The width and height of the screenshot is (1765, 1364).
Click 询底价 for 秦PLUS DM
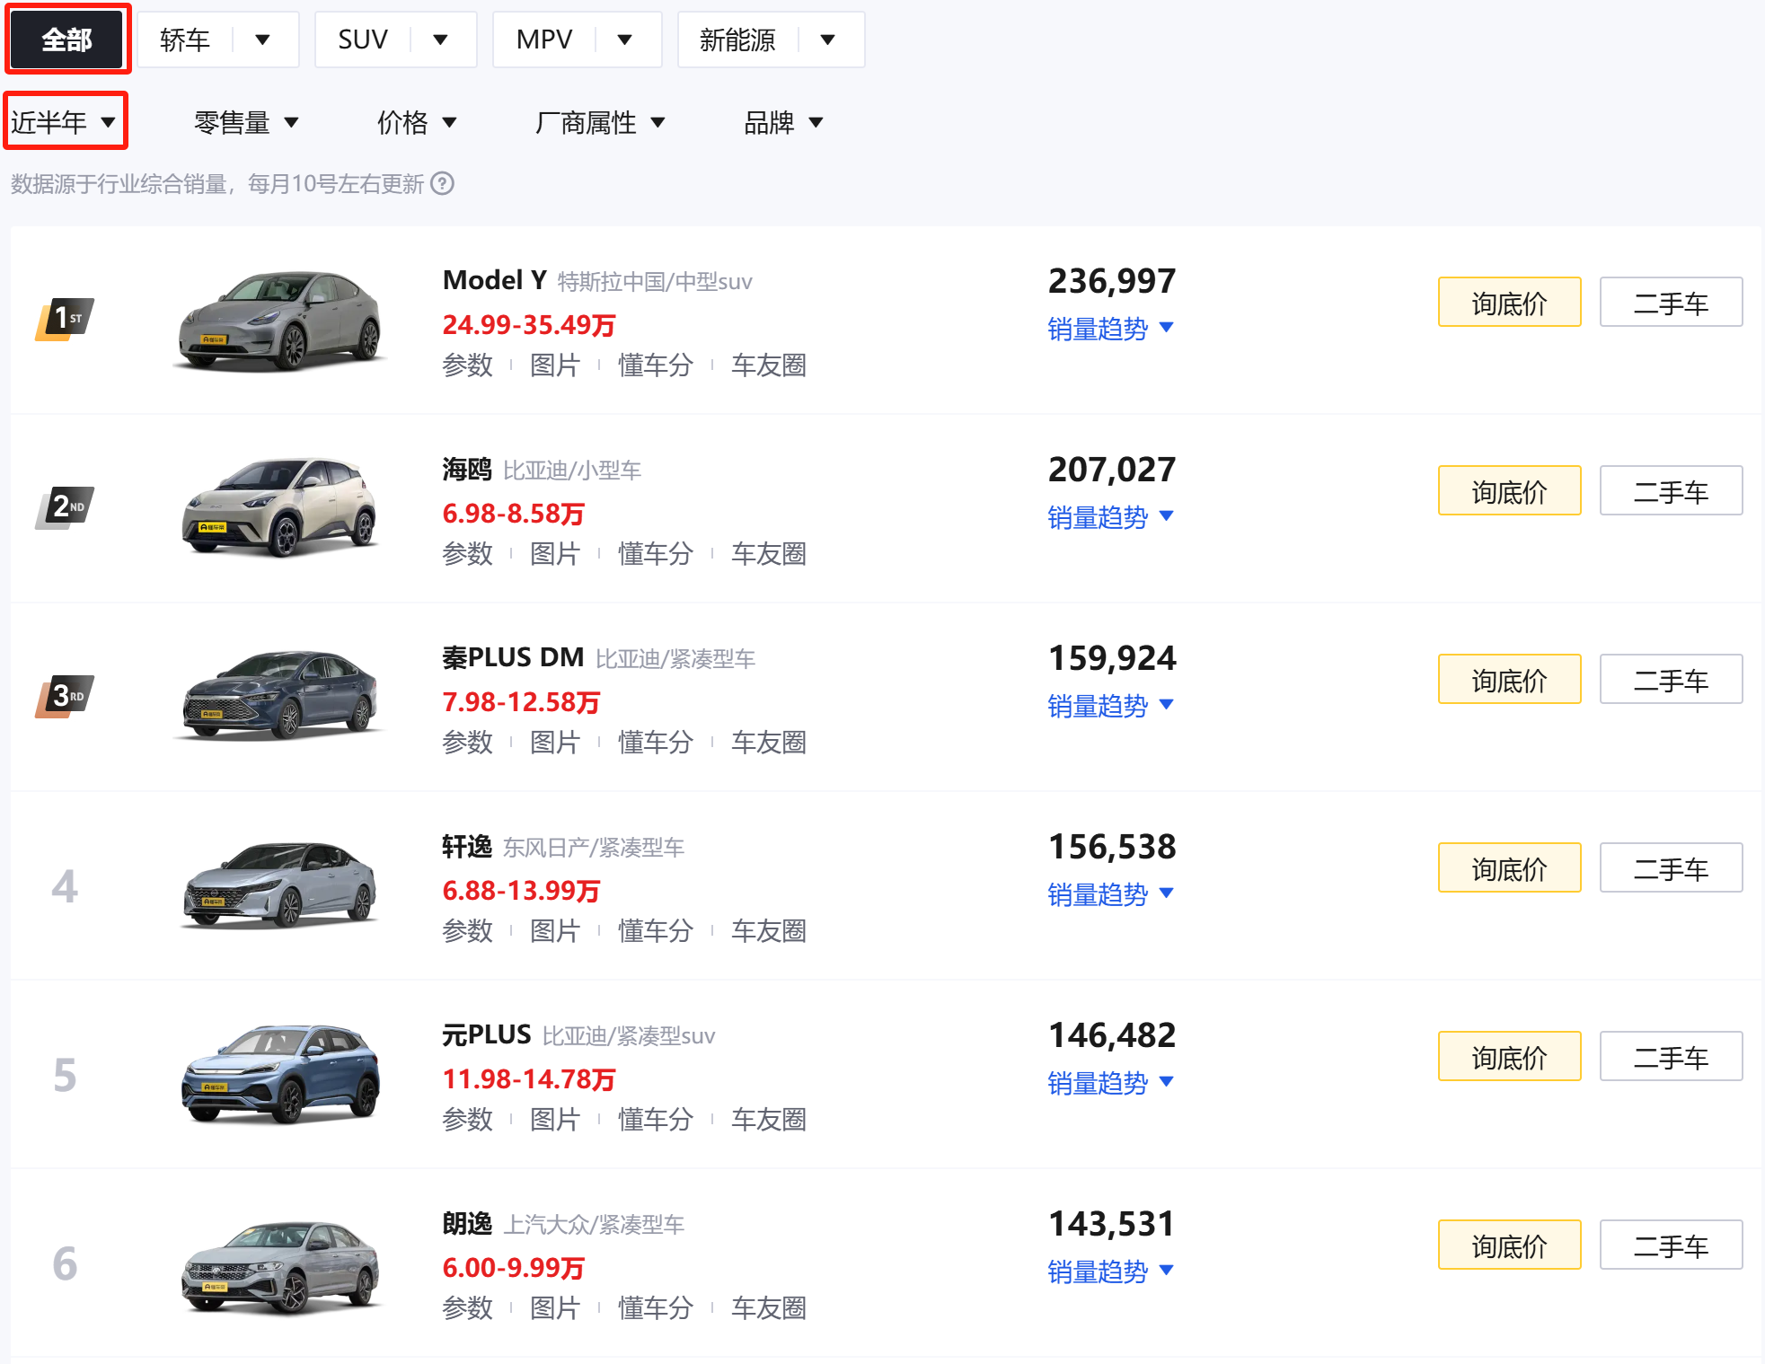[1510, 680]
